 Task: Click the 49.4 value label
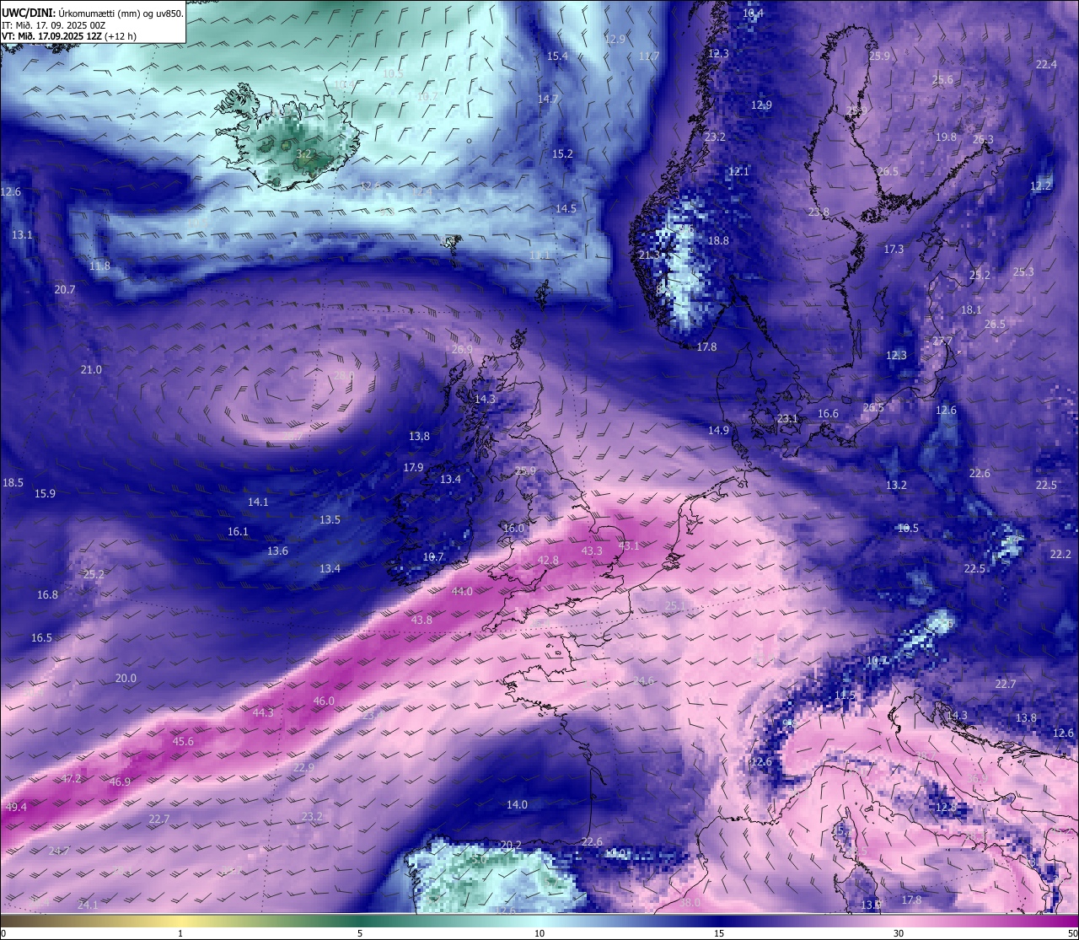(x=16, y=807)
